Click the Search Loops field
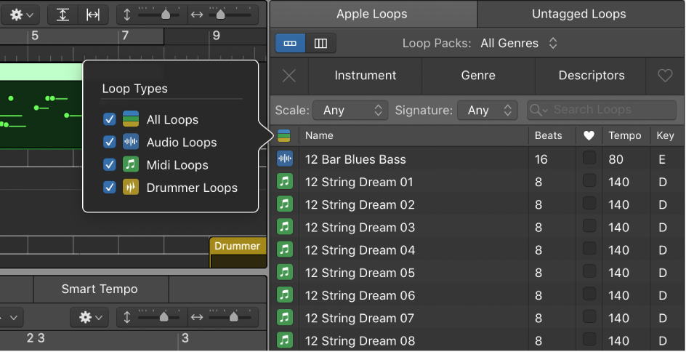This screenshot has height=352, width=686. [602, 110]
